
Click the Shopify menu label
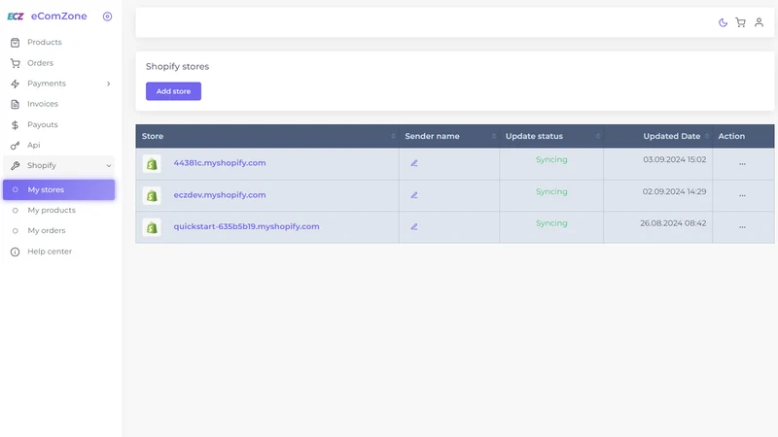point(42,165)
